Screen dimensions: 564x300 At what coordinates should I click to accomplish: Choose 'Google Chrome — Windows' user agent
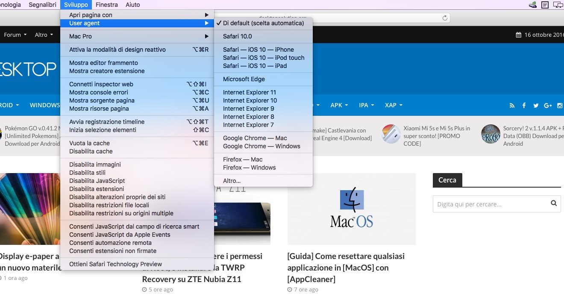click(263, 146)
